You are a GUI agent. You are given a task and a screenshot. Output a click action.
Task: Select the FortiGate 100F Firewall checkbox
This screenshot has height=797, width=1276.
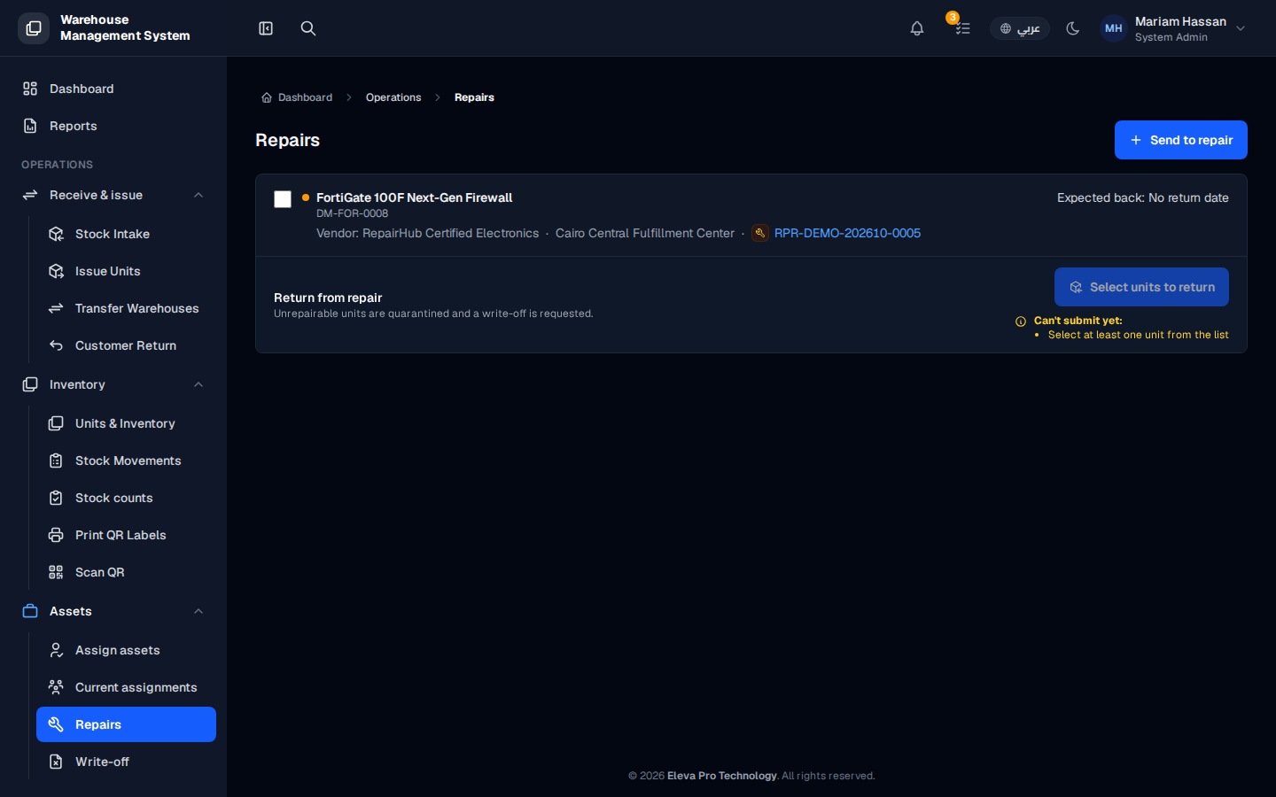(x=283, y=199)
